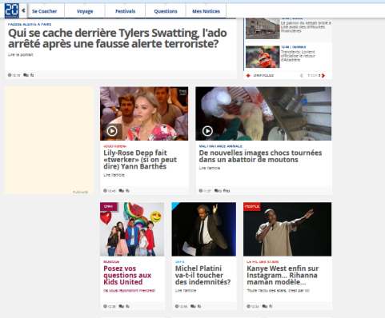This screenshot has height=318, width=385.
Task: Expand articles list with red plus icon
Action: 248,76
